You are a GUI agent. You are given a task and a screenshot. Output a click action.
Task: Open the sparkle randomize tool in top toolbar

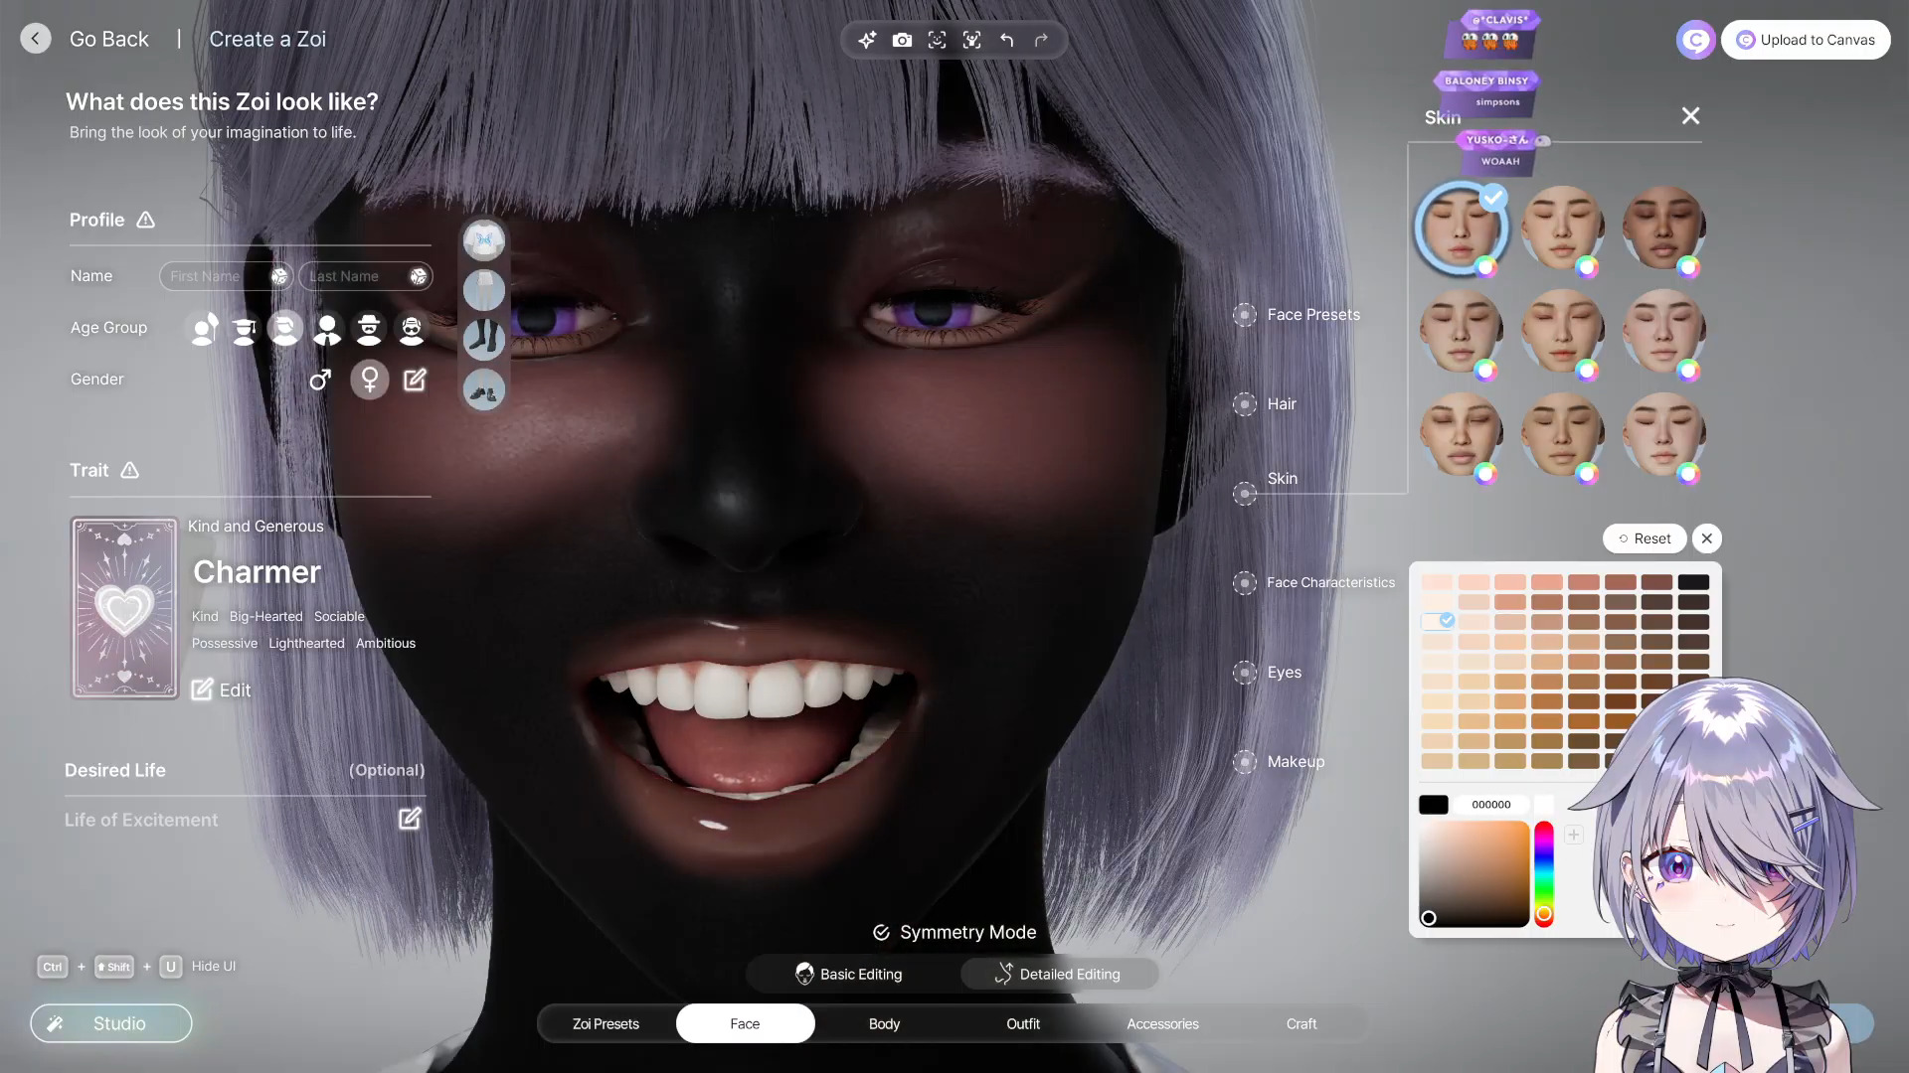point(867,40)
